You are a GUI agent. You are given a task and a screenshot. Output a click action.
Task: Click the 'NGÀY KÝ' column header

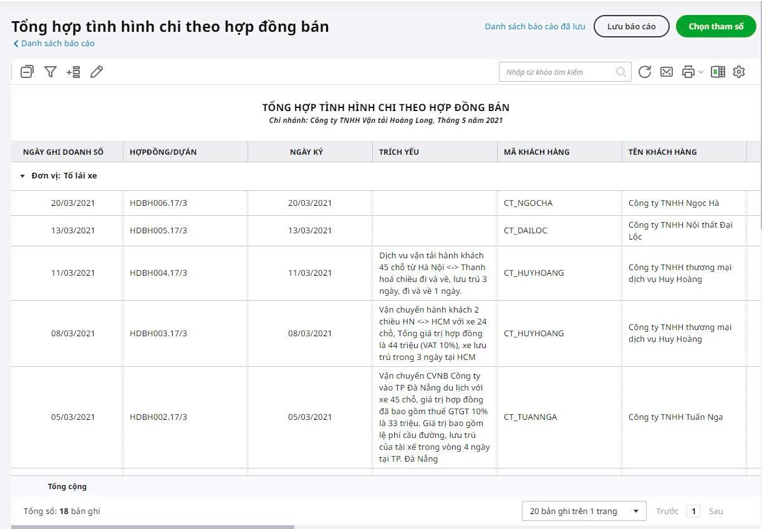click(306, 152)
